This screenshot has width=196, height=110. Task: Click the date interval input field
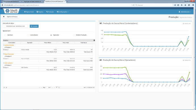pyautogui.click(x=16, y=26)
